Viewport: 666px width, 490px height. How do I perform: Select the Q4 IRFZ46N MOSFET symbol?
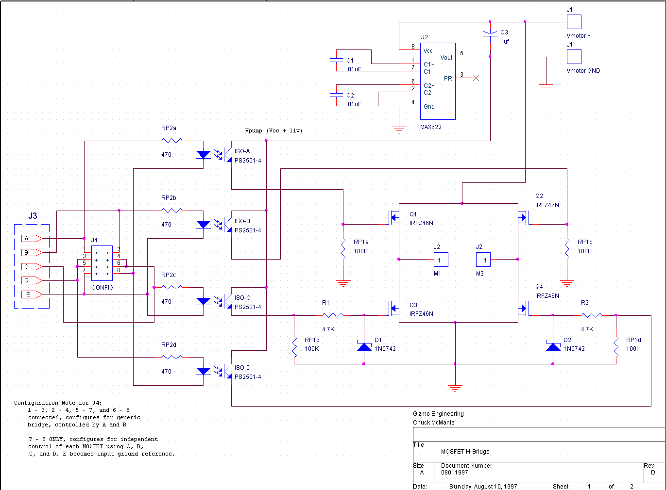pyautogui.click(x=523, y=308)
